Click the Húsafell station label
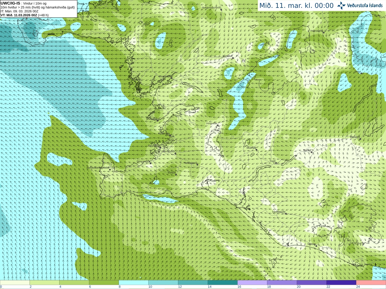This screenshot has width=386, height=289. click(x=227, y=56)
